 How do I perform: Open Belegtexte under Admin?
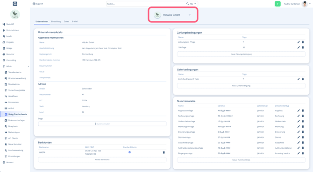13,126
